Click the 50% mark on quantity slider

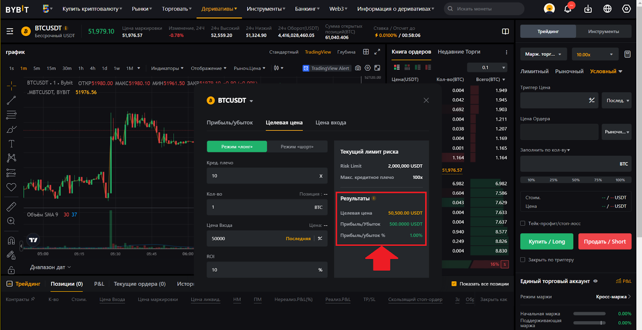click(576, 180)
